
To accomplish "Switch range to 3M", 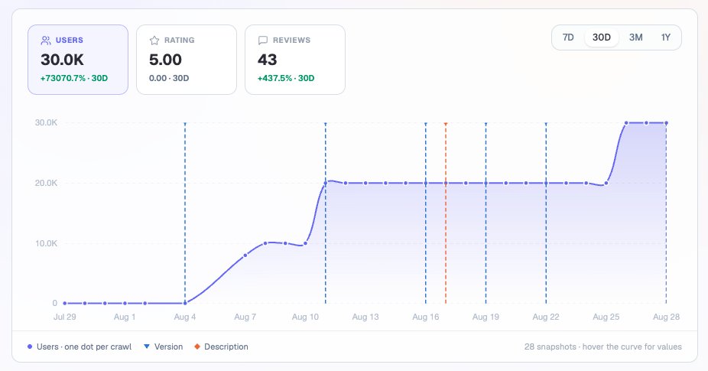I will pos(636,37).
